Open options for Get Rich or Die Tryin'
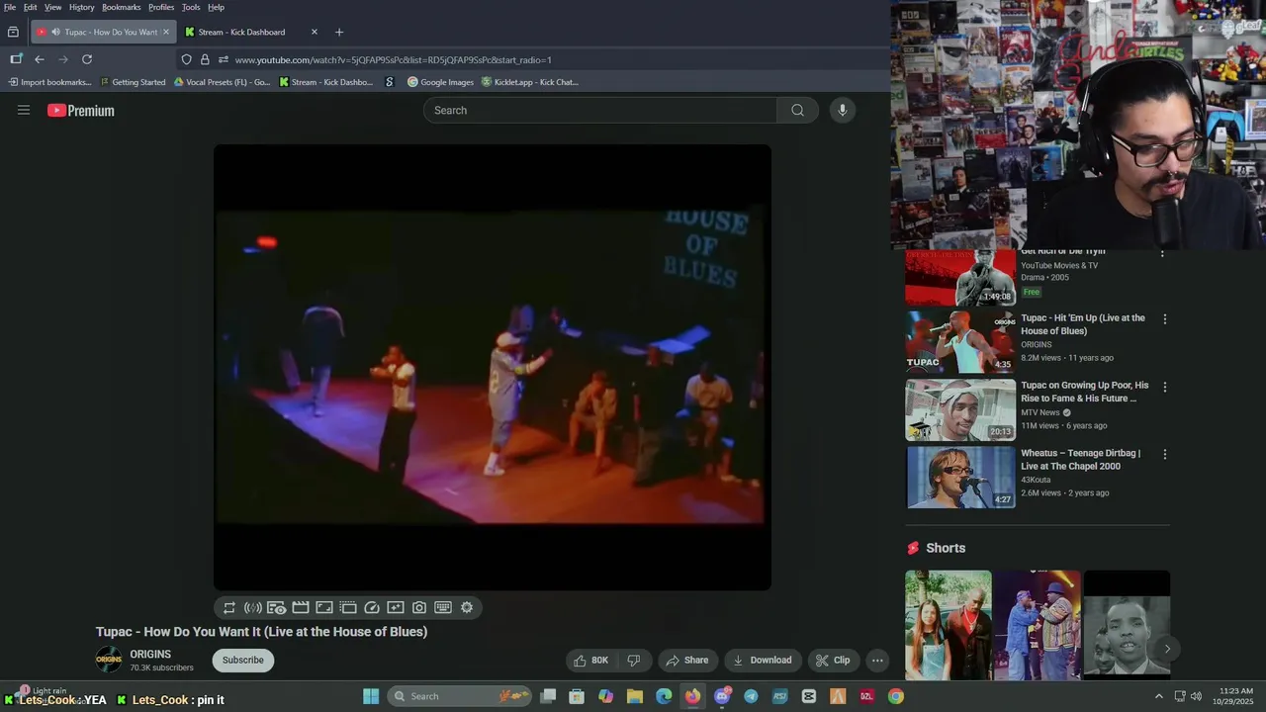Screen dimensions: 1266x712 (1164, 253)
